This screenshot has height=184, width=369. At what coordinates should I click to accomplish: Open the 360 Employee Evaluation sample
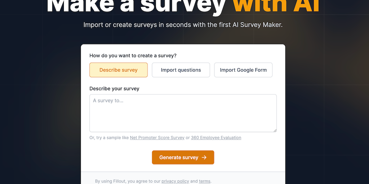(x=216, y=138)
